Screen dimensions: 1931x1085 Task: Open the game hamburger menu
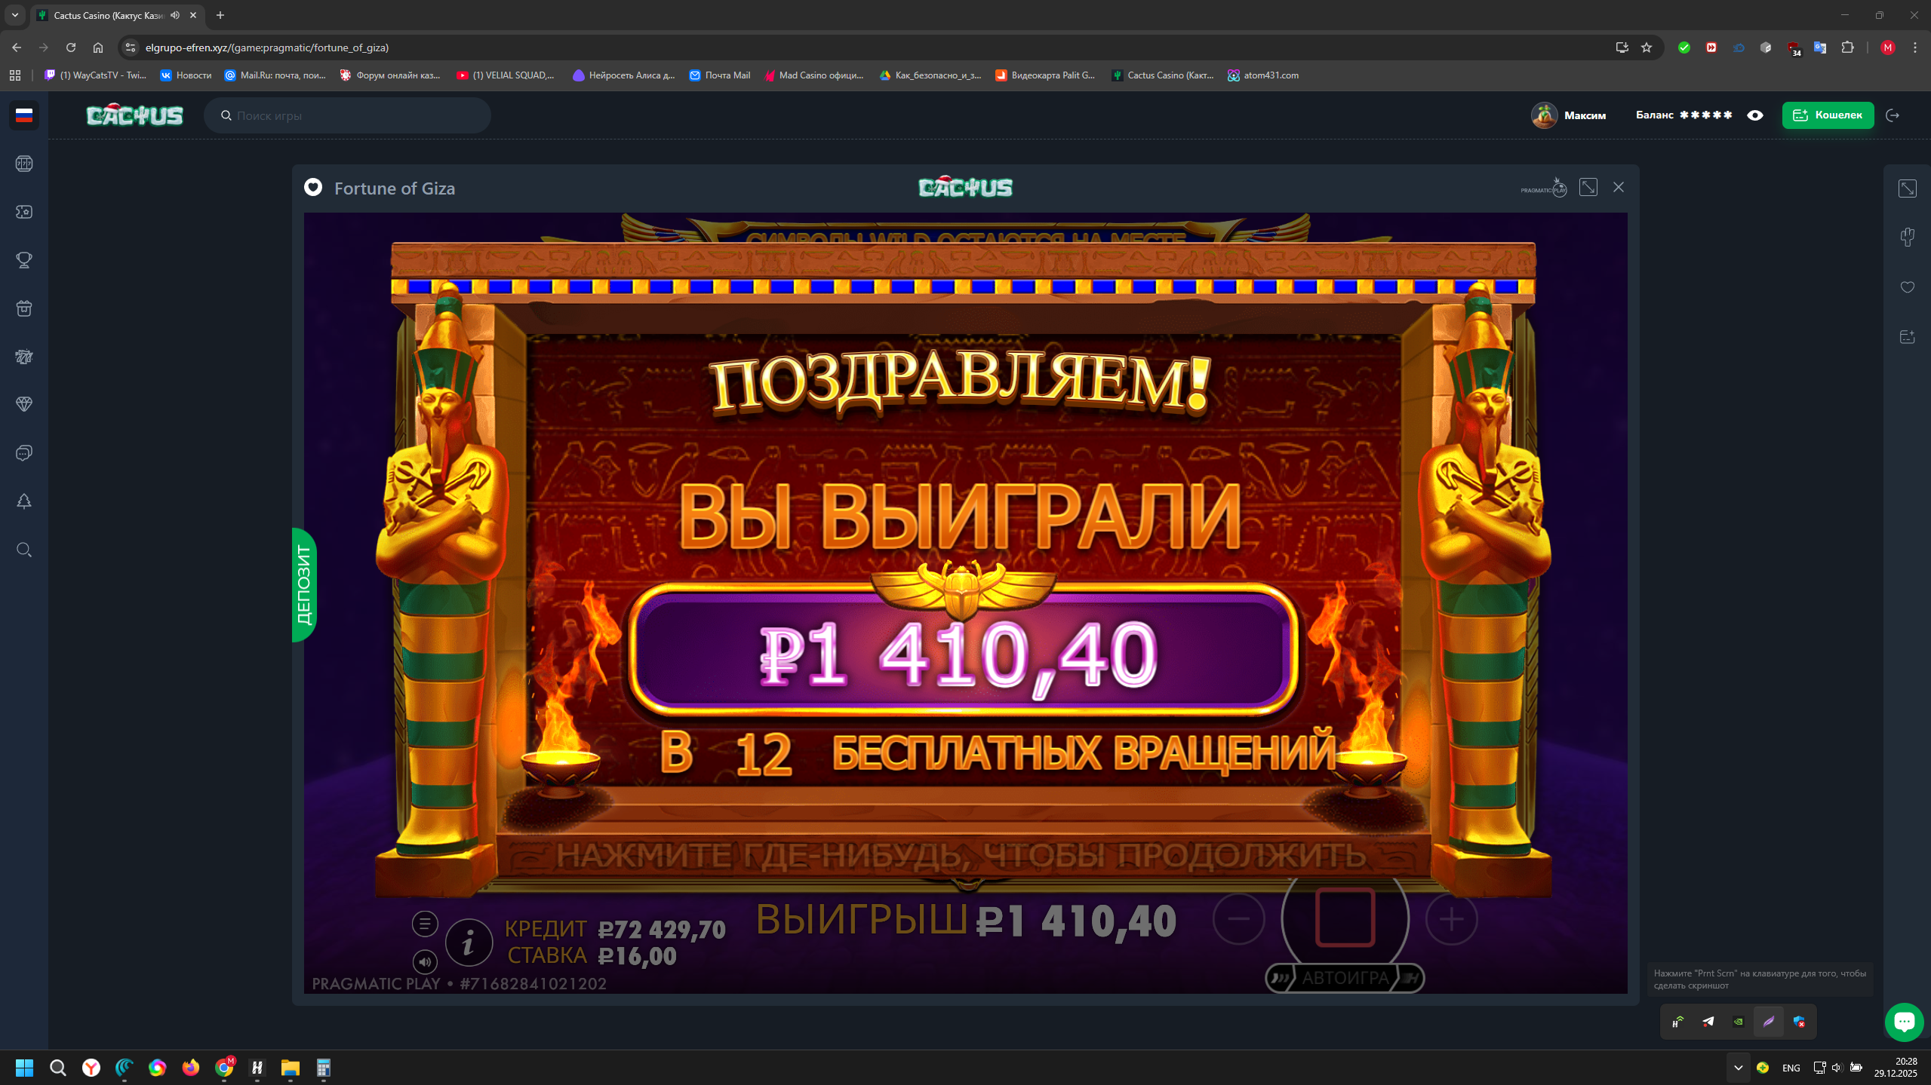click(425, 924)
